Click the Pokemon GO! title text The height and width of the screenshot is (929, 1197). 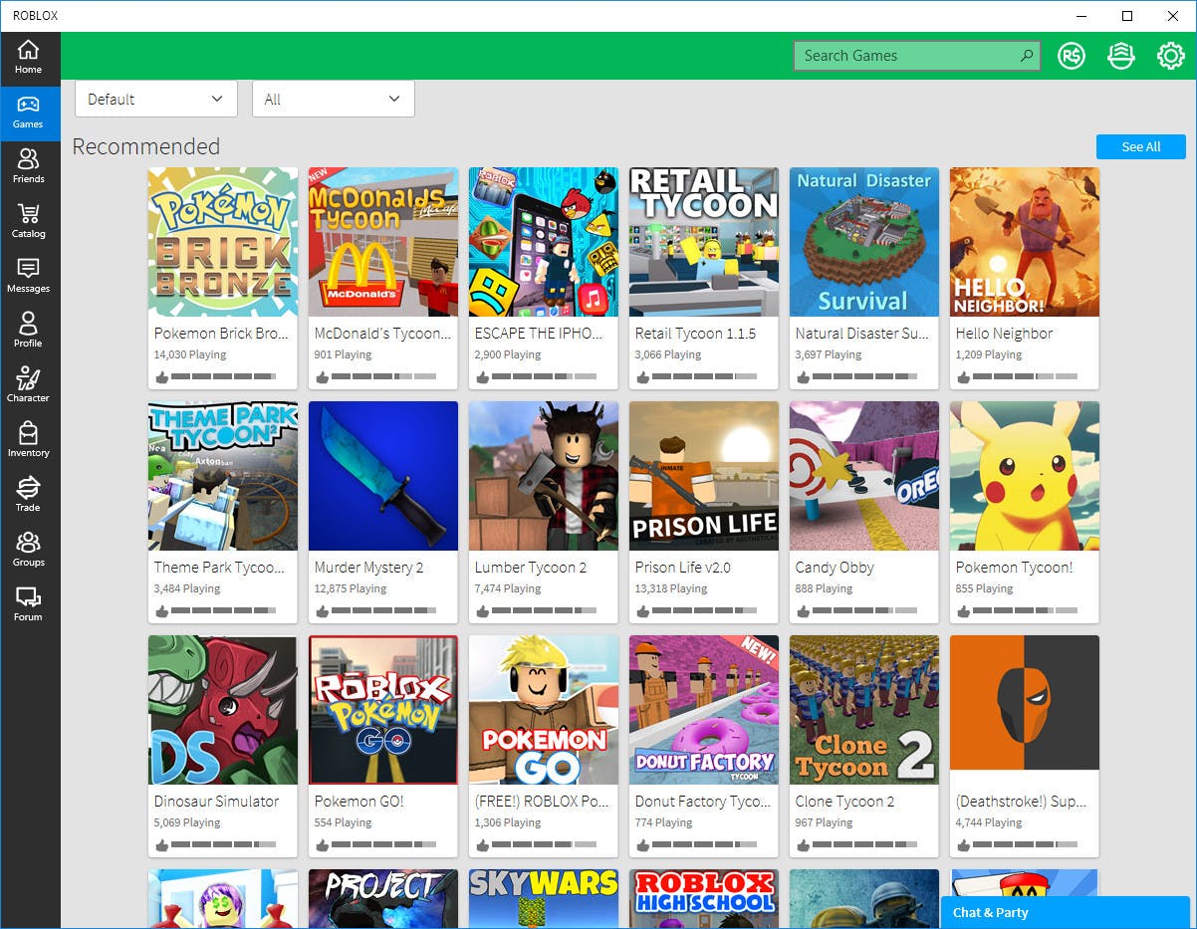pyautogui.click(x=359, y=802)
